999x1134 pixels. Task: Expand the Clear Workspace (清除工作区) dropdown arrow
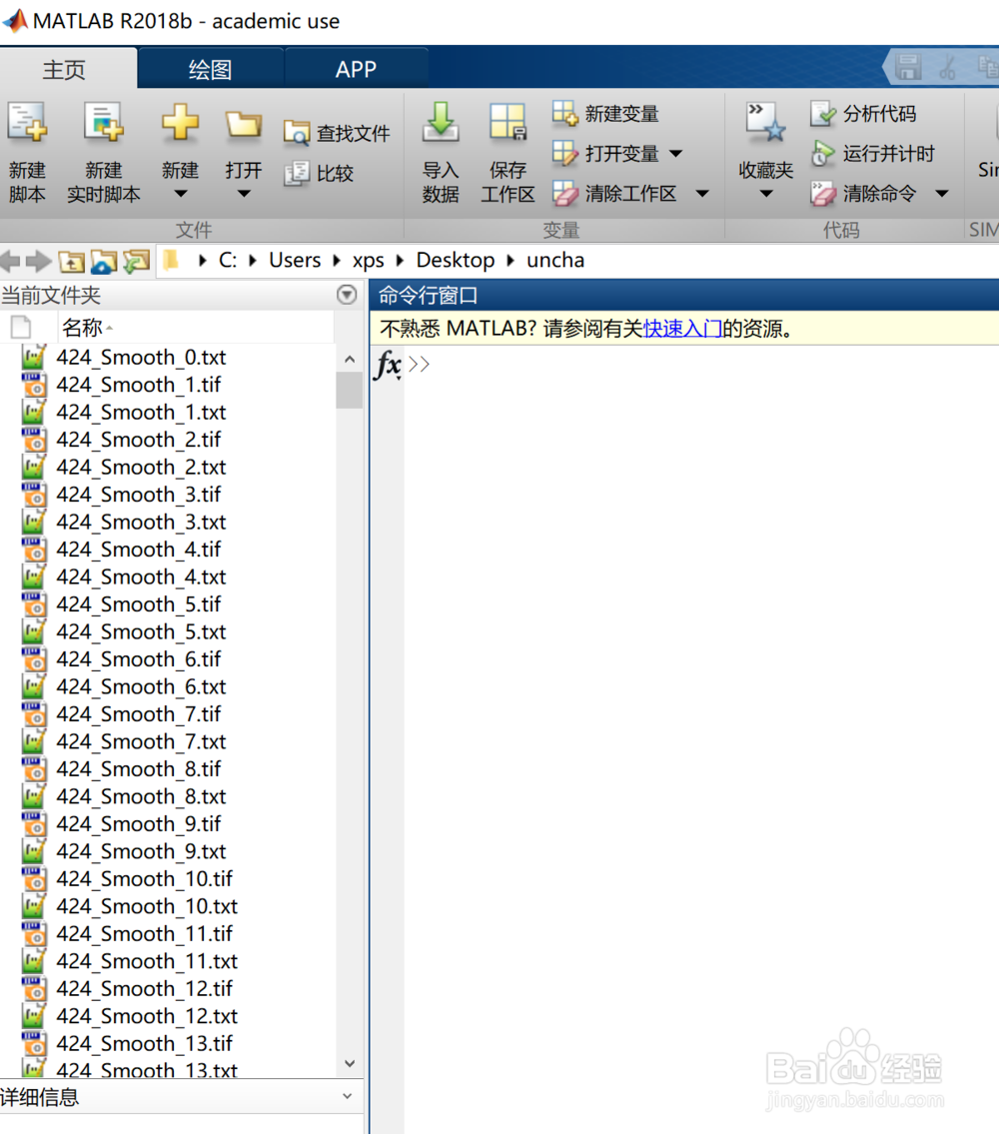tap(701, 193)
